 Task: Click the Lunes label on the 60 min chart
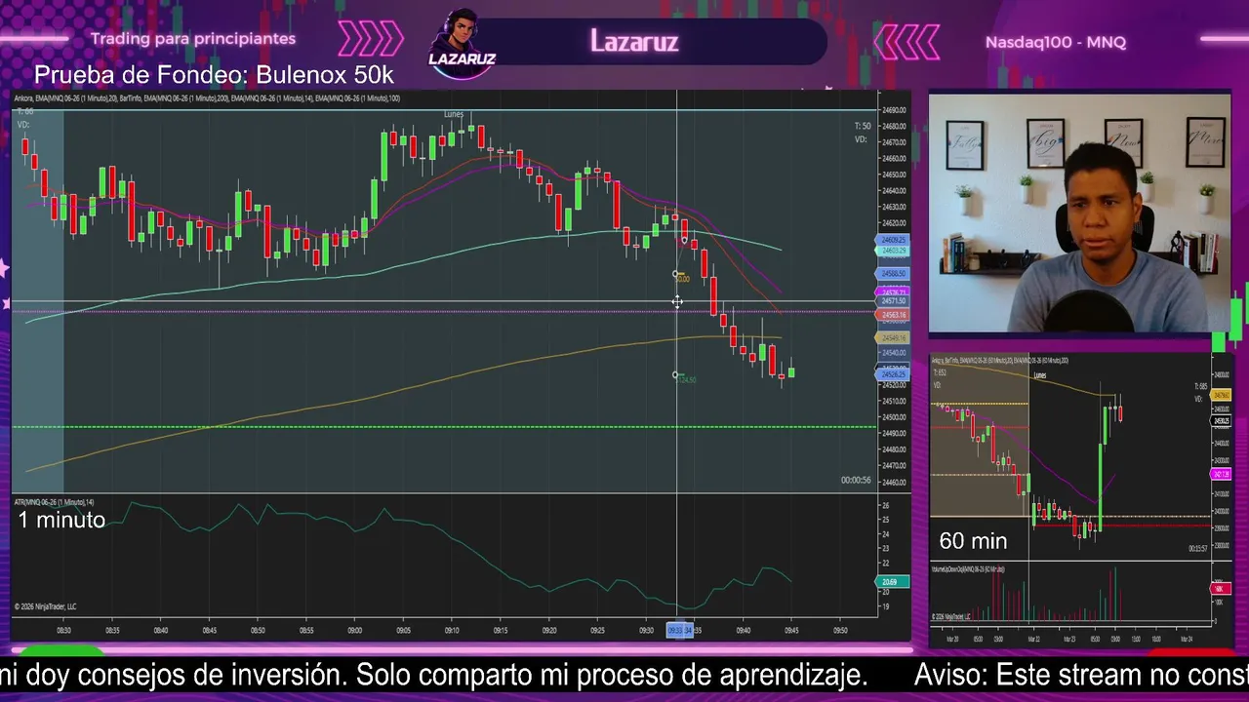(1040, 375)
